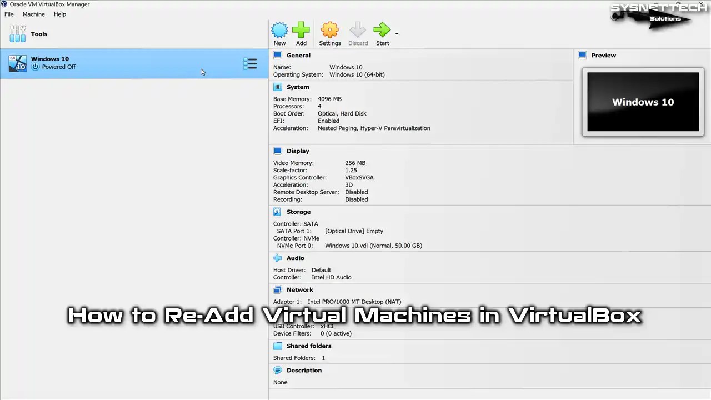
Task: Open the Start button dropdown arrow
Action: tap(396, 34)
